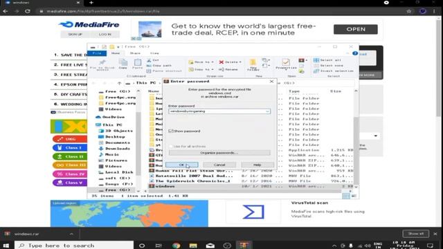The height and width of the screenshot is (249, 443).
Task: Select The Spiderwick Chronicles file
Action: [x=251, y=181]
